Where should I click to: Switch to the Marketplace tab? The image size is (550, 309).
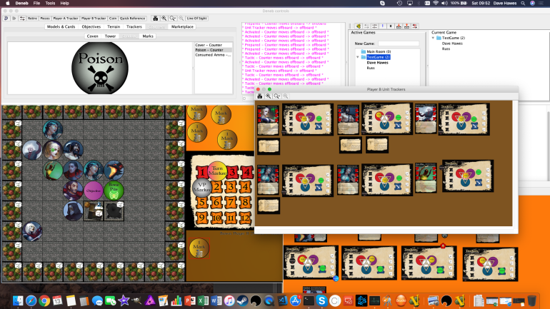(x=181, y=26)
